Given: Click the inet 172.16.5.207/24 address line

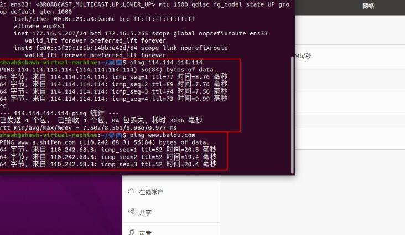Looking at the screenshot, I should pyautogui.click(x=141, y=33).
